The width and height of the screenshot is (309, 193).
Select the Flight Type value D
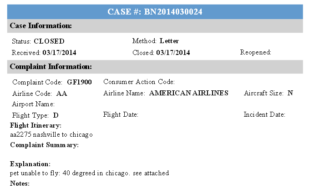(56, 115)
